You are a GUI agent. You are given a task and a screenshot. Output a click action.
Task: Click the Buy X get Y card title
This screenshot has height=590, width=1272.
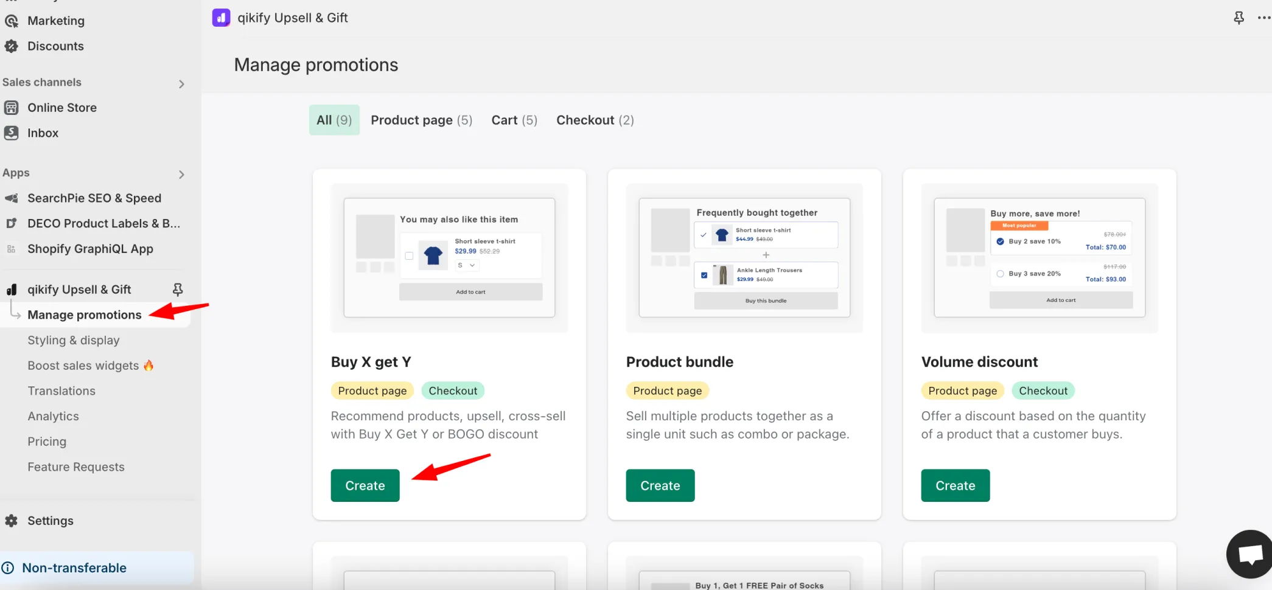[x=371, y=362]
